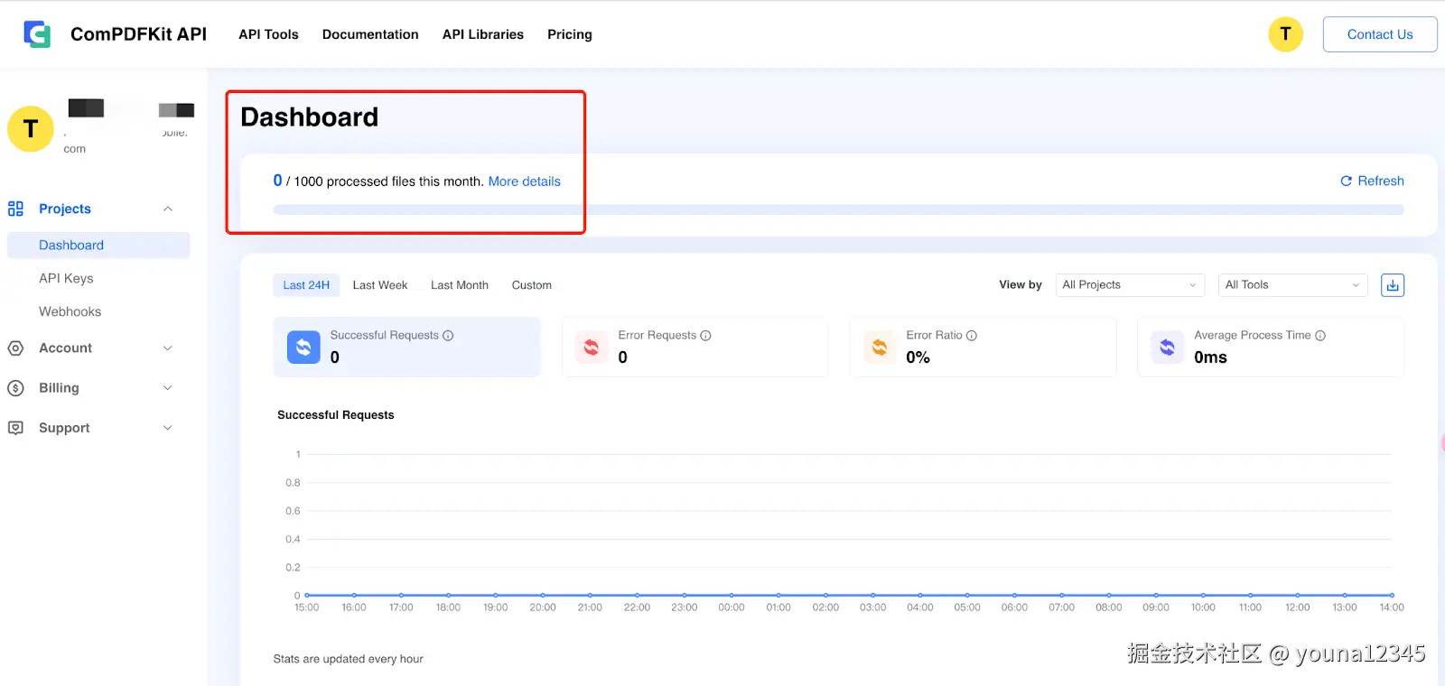Click the Error Ratio info icon
This screenshot has width=1445, height=686.
[x=972, y=336]
